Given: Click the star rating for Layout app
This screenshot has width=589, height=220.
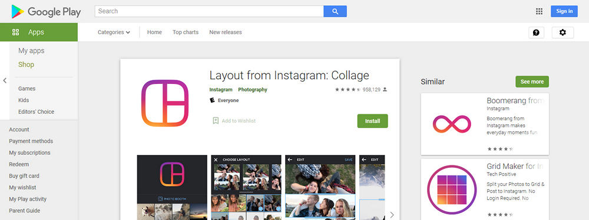Looking at the screenshot, I should (x=348, y=90).
